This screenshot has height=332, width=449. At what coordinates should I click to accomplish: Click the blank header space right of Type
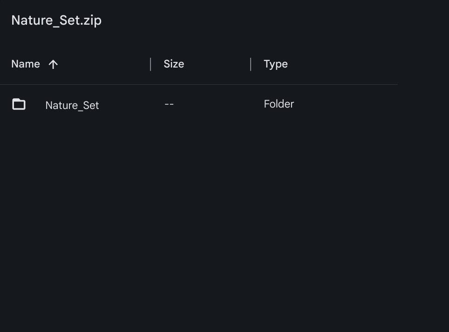(x=343, y=64)
